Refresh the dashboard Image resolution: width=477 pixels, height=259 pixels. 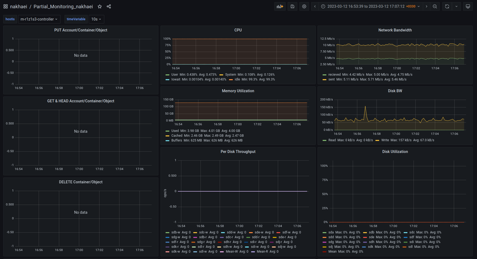[x=447, y=6]
